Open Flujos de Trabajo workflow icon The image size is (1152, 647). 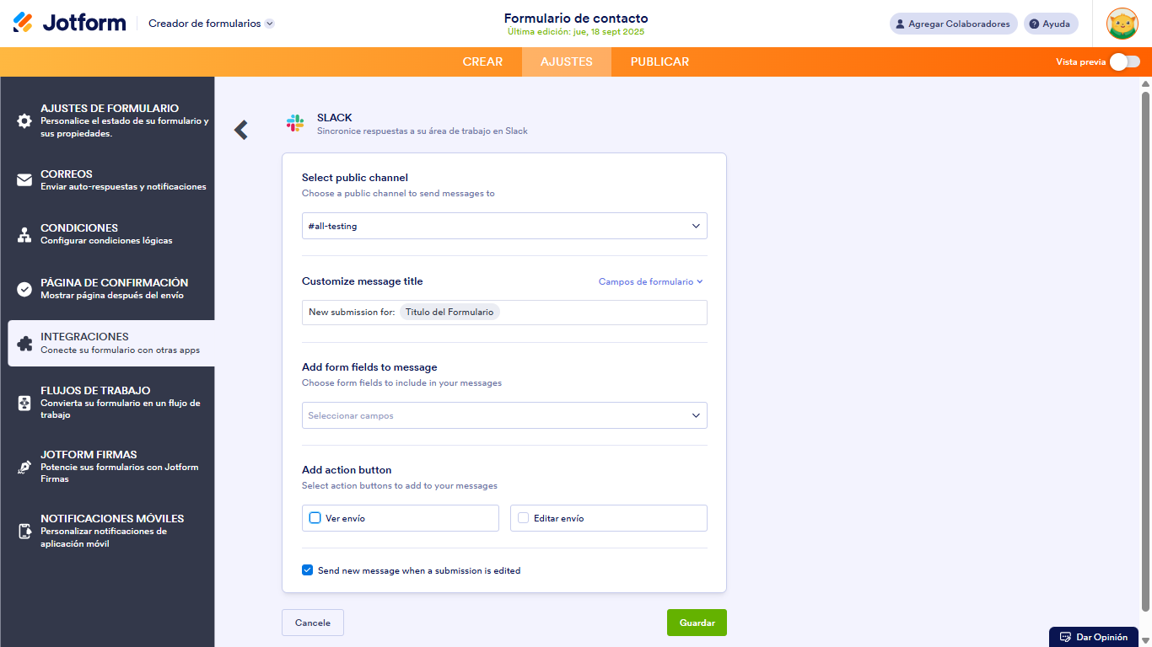pos(24,403)
